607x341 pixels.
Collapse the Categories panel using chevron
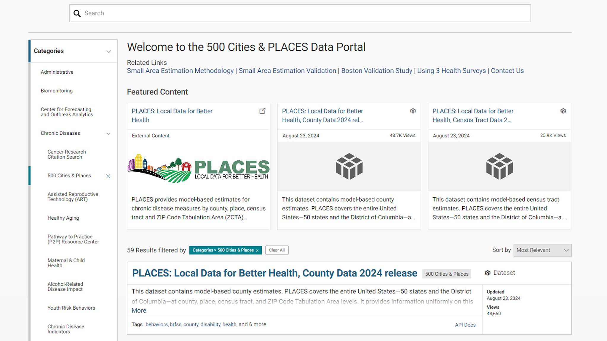[108, 51]
